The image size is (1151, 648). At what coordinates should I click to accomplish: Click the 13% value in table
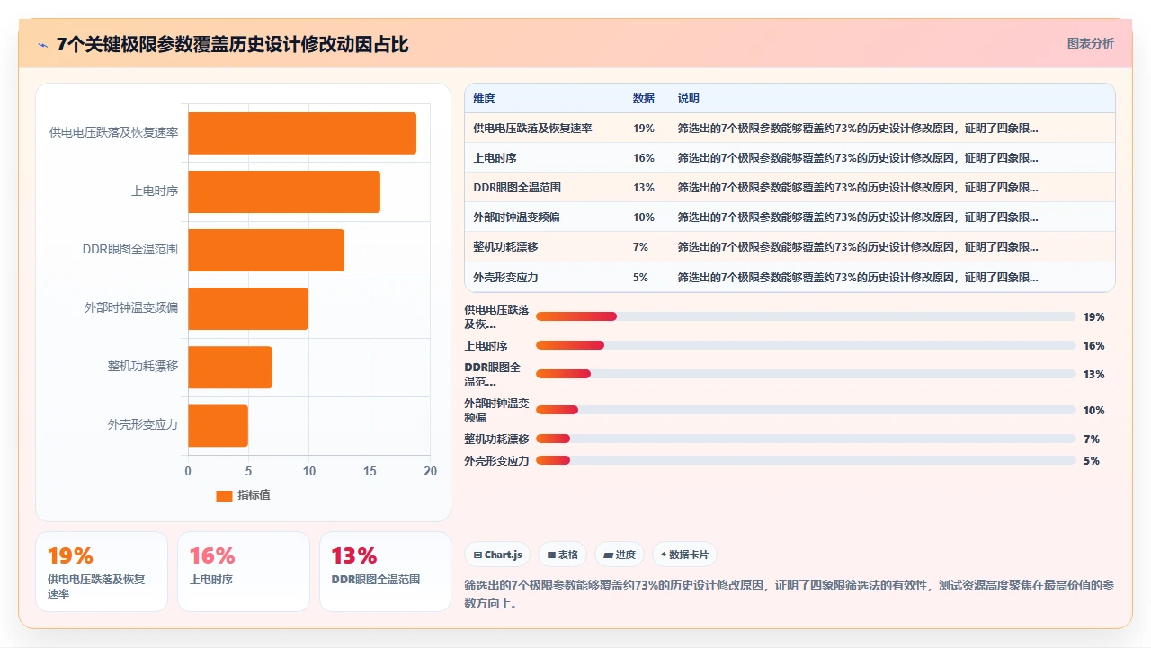(644, 188)
